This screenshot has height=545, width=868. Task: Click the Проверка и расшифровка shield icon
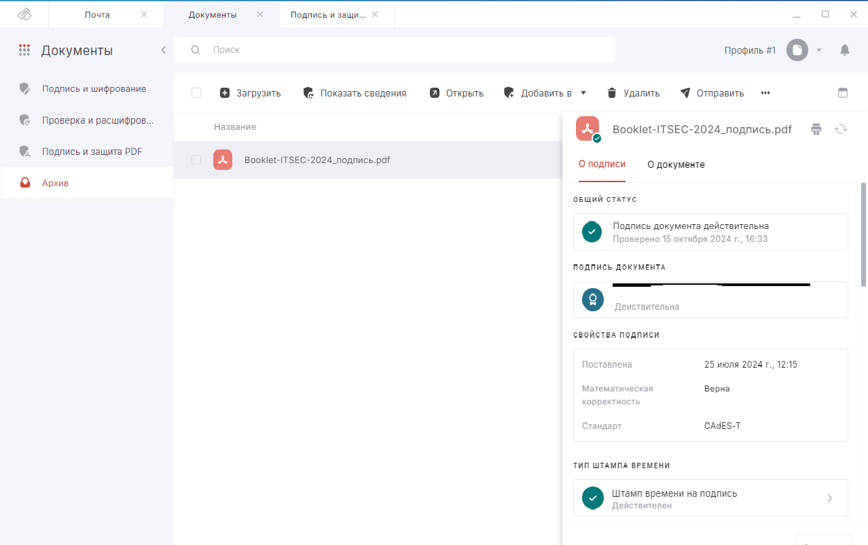click(x=25, y=120)
